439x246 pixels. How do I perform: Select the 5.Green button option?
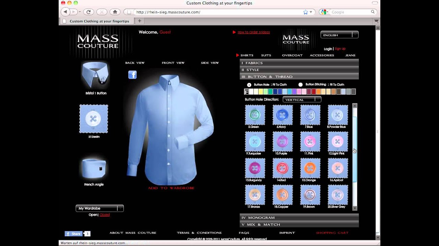tap(255, 115)
